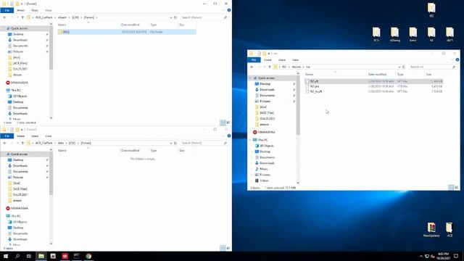Image resolution: width=464 pixels, height=261 pixels.
Task: Open Share tab in the top-left window
Action: pos(35,10)
